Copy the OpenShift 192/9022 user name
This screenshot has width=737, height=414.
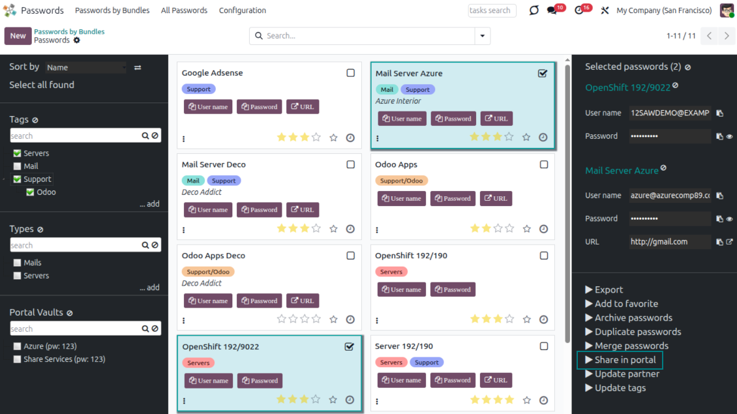(x=720, y=113)
